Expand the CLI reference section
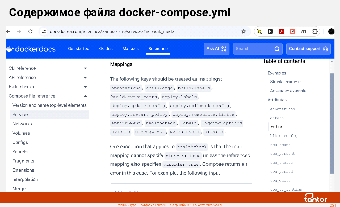The width and height of the screenshot is (340, 207). [85, 68]
